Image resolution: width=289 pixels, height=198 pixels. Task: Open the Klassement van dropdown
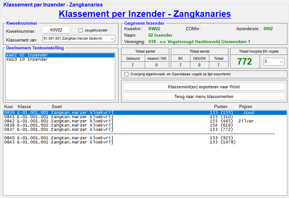click(79, 39)
